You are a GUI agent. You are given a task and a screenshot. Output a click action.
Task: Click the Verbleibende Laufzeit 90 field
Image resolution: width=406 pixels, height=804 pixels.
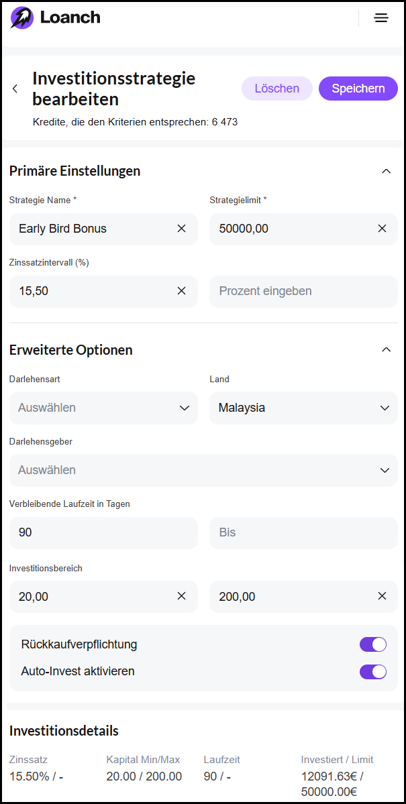point(103,532)
